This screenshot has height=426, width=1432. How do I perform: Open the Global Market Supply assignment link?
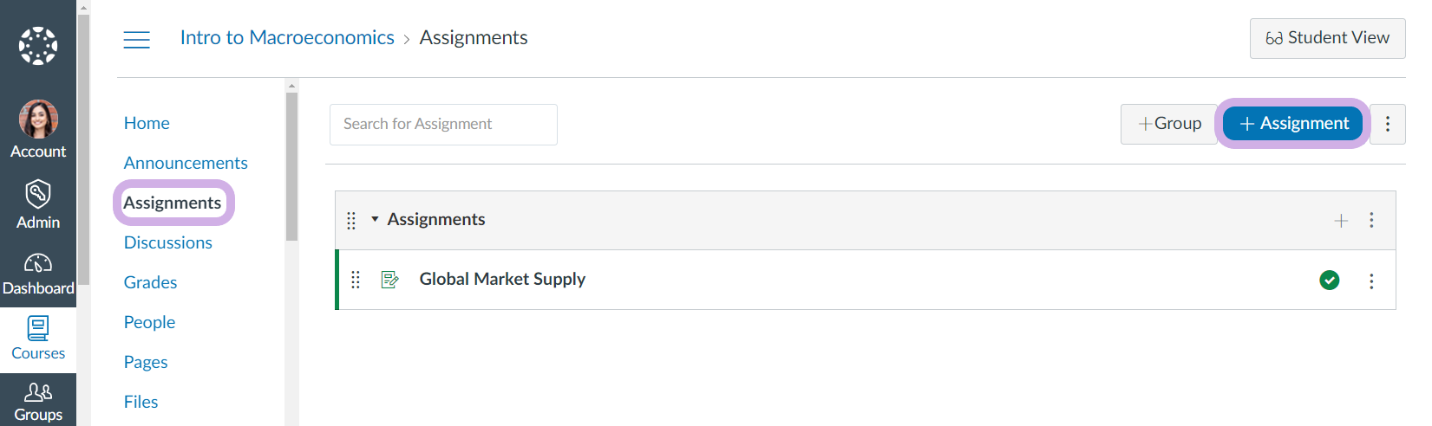[502, 279]
